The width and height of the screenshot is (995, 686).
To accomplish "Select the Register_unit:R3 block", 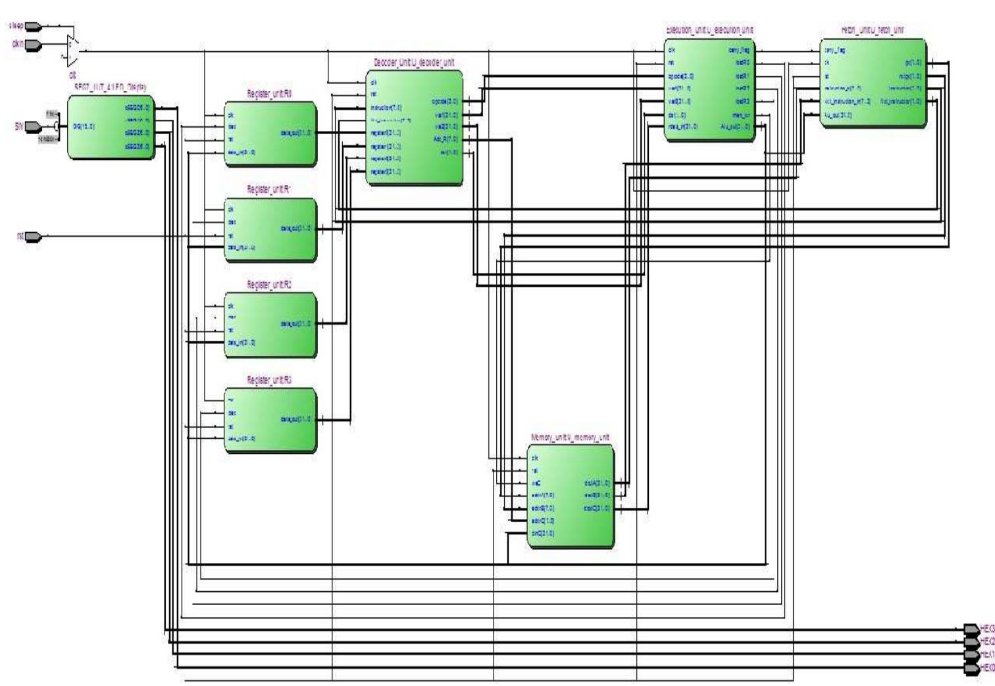I will (270, 420).
